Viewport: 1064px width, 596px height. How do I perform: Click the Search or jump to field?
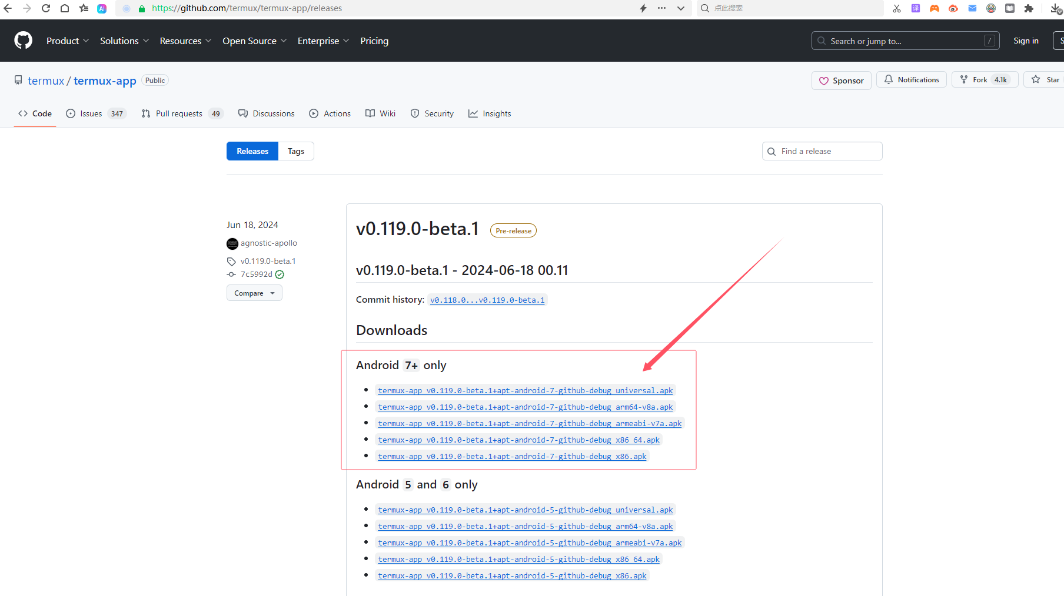[905, 41]
